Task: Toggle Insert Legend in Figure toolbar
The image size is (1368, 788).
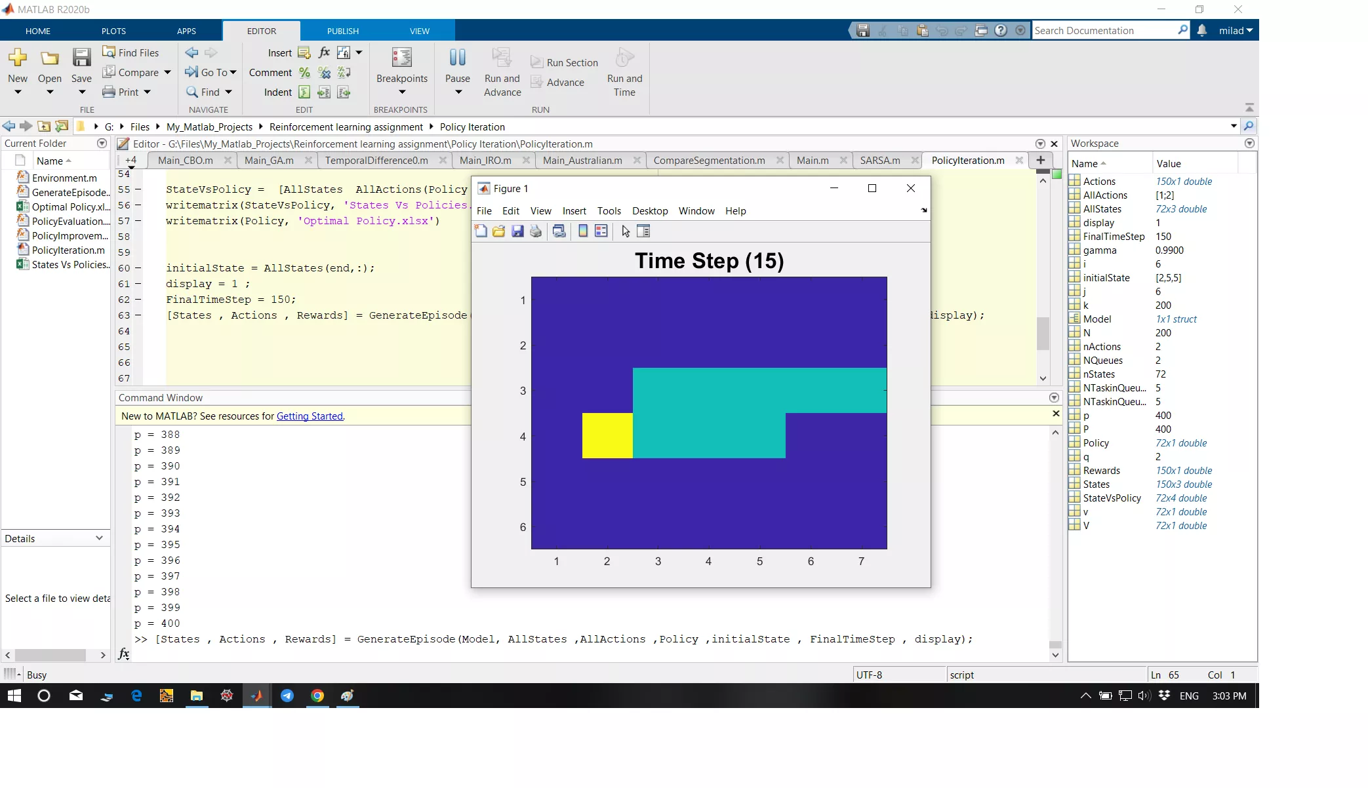Action: click(601, 231)
